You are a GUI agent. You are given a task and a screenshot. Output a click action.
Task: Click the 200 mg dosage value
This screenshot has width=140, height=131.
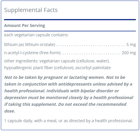click(x=129, y=53)
